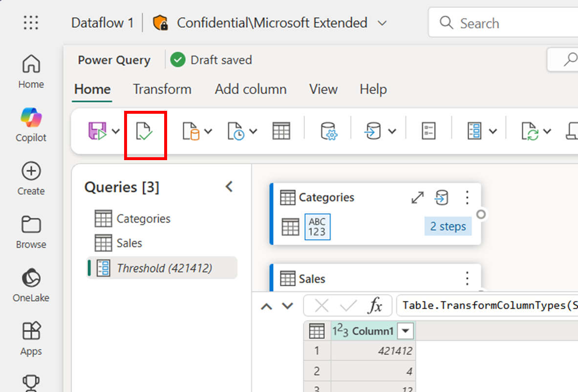Click the cell containing 421412
Viewport: 578px width, 392px height.
click(373, 351)
